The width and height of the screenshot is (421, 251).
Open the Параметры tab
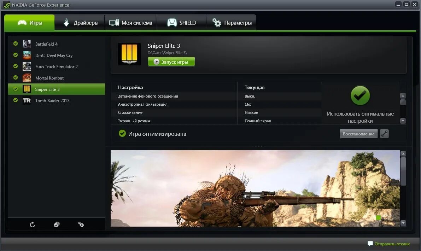pos(231,23)
